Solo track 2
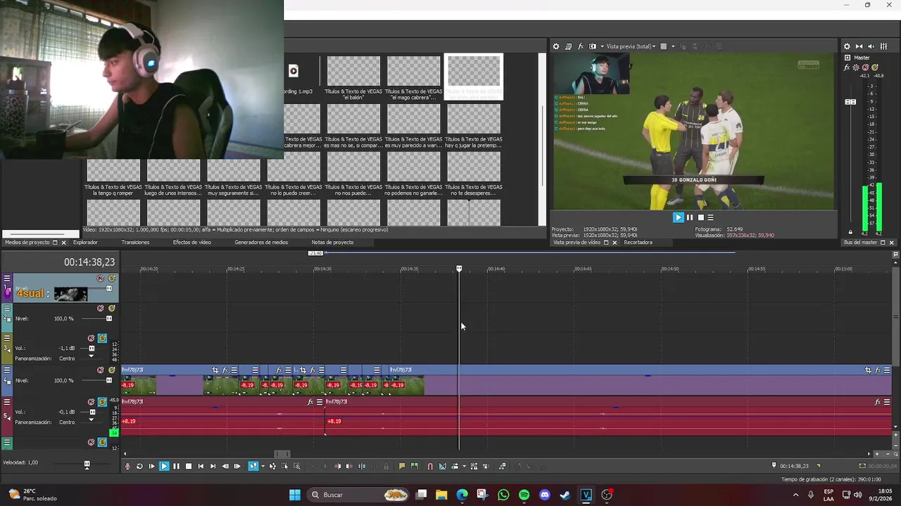The width and height of the screenshot is (901, 506). (x=111, y=309)
